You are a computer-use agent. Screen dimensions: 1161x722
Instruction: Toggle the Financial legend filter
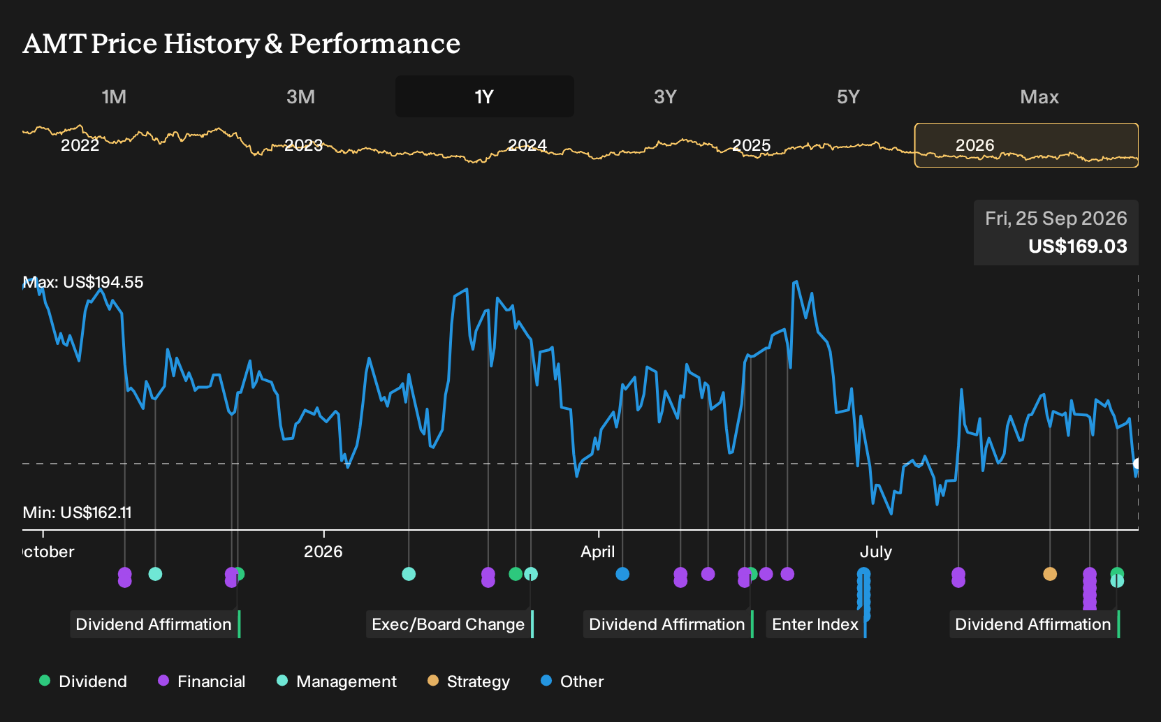click(202, 682)
